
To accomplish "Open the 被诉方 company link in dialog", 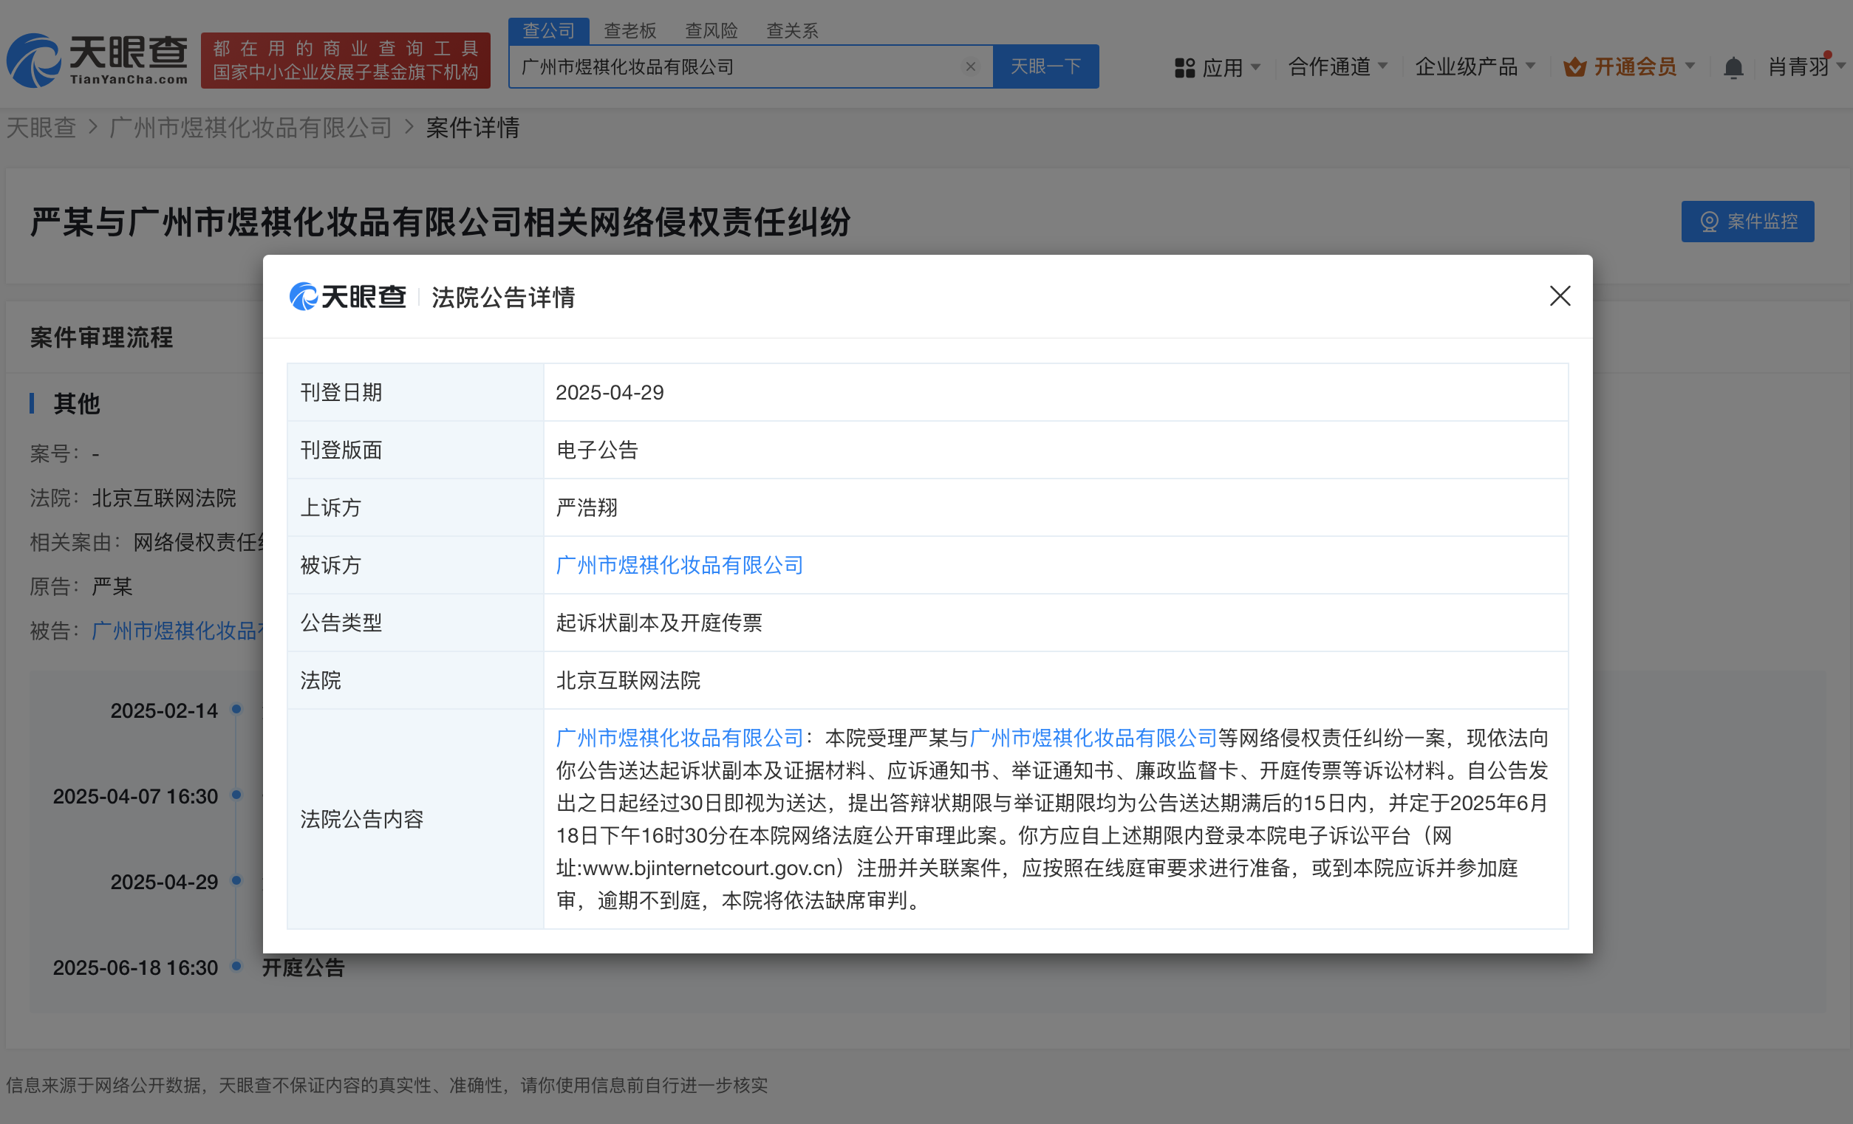I will pyautogui.click(x=679, y=565).
